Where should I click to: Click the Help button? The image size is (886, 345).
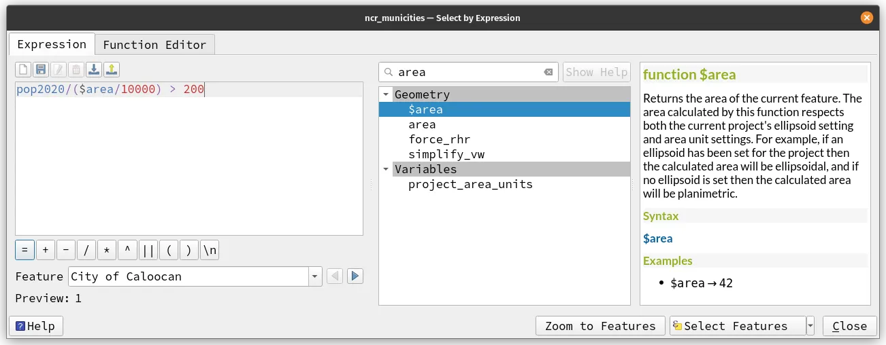[x=35, y=326]
